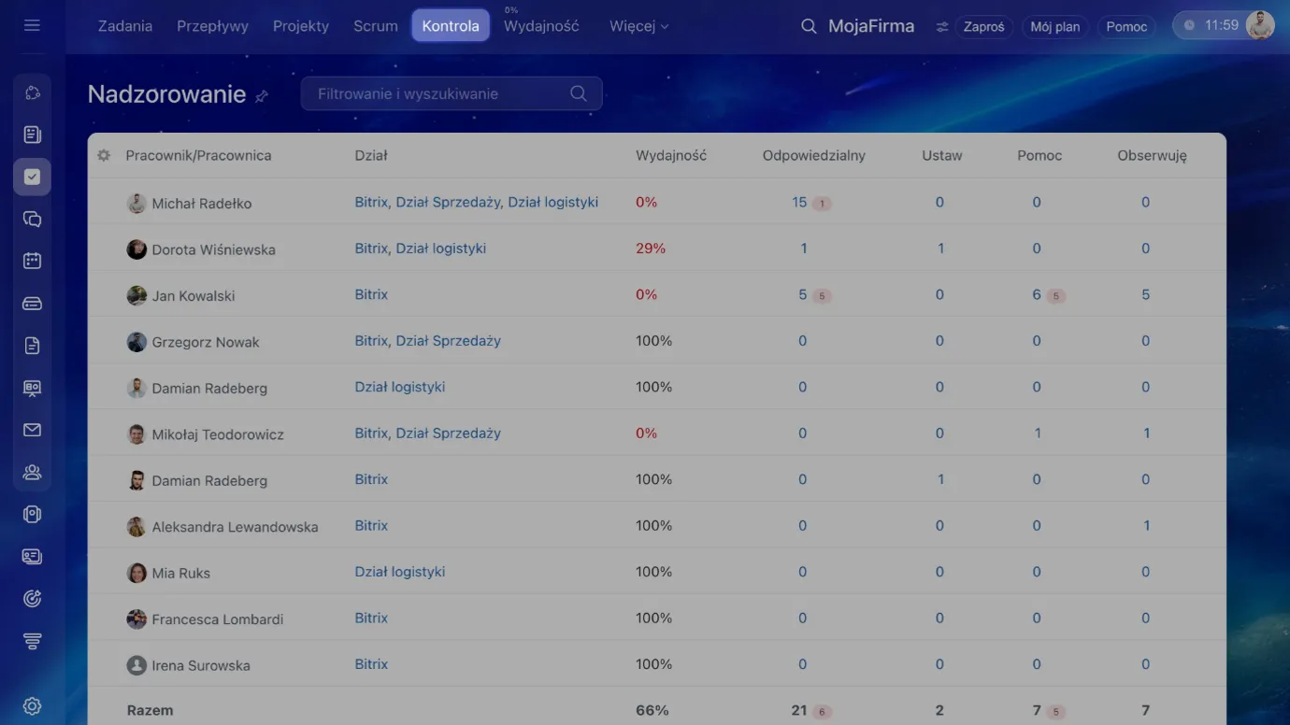Click the Zaproś button

pos(984,27)
